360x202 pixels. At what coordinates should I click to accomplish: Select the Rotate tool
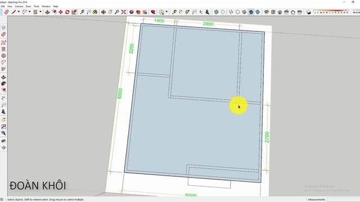click(x=67, y=12)
